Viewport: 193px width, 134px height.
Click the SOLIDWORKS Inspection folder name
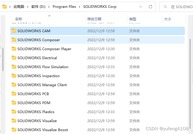tap(38, 76)
